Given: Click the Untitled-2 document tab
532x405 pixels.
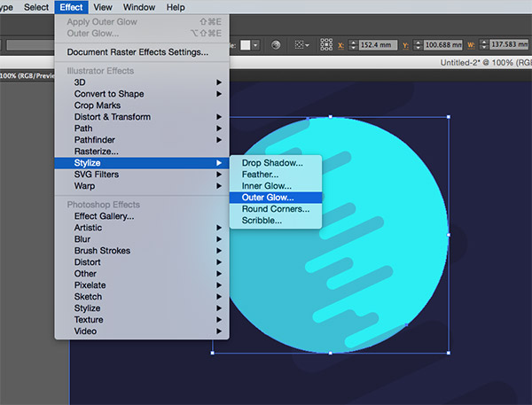Looking at the screenshot, I should pos(483,64).
